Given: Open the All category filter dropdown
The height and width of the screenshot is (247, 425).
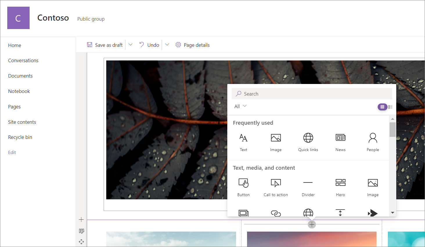Looking at the screenshot, I should (x=240, y=106).
